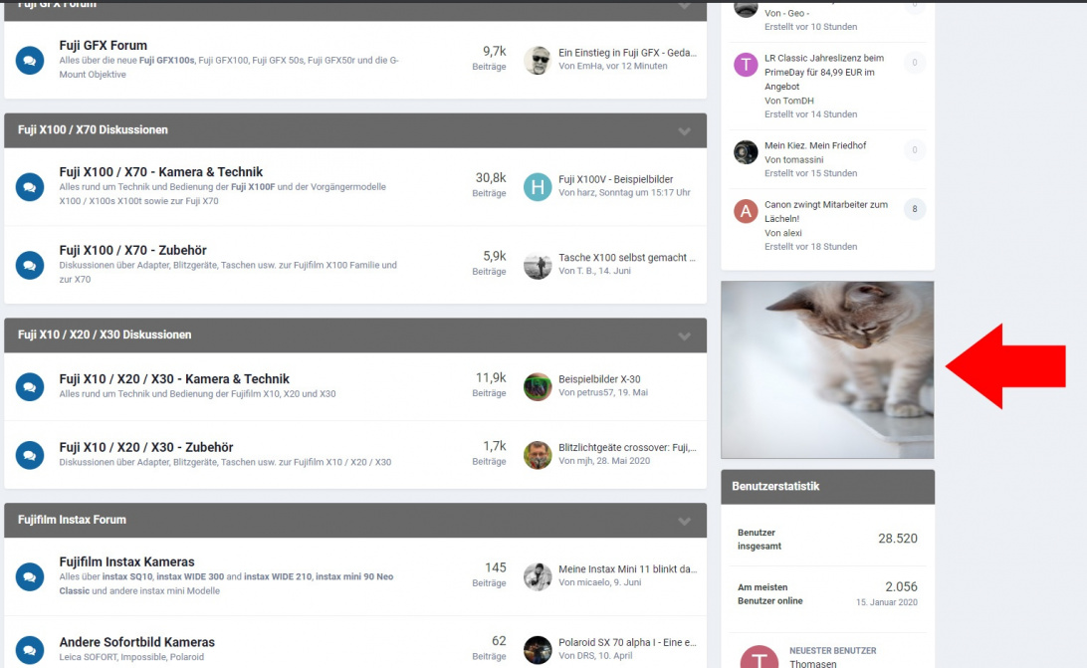Click chat icon beside Fuji X100 / X70 - Zubehör

(x=30, y=265)
